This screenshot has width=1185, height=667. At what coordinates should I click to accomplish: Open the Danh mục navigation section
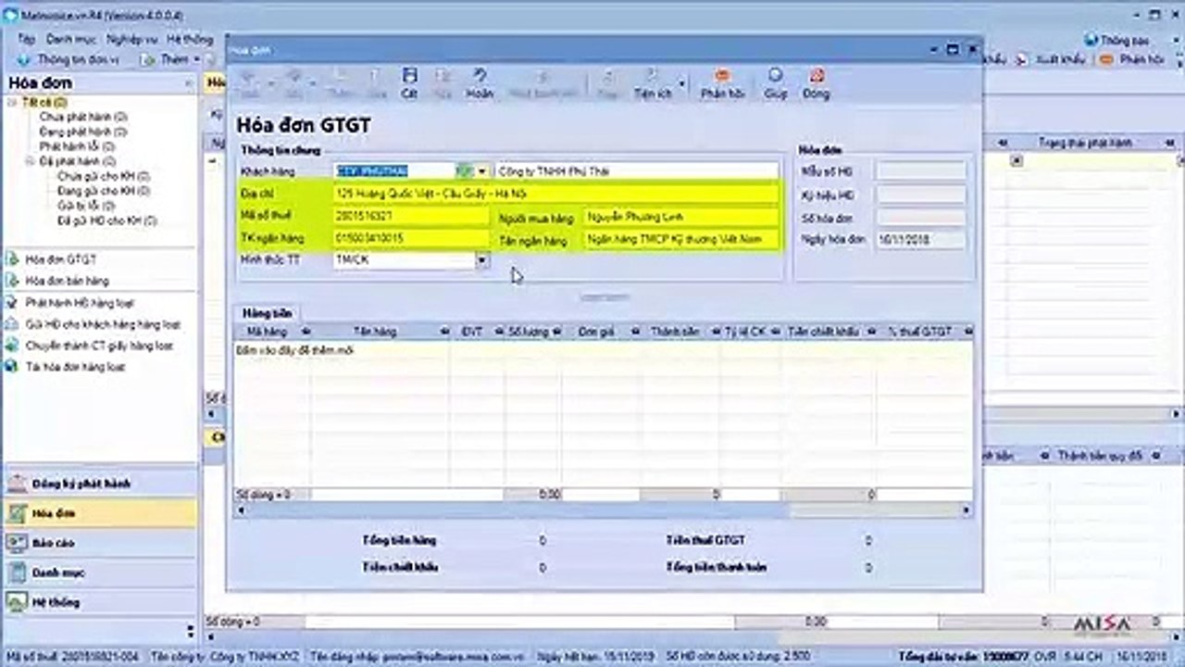click(99, 573)
